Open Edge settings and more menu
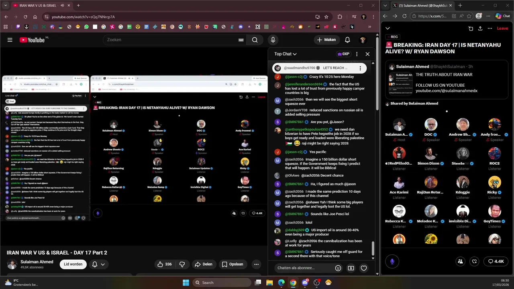The image size is (514, 289). pos(489,16)
